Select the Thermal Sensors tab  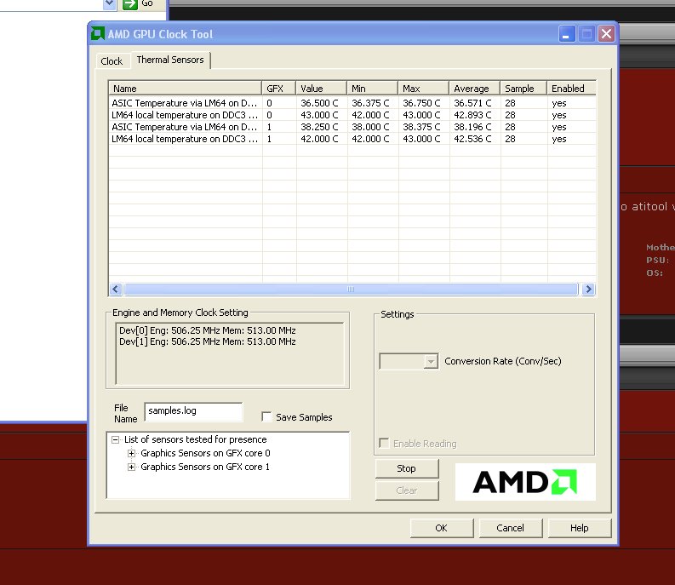click(171, 60)
